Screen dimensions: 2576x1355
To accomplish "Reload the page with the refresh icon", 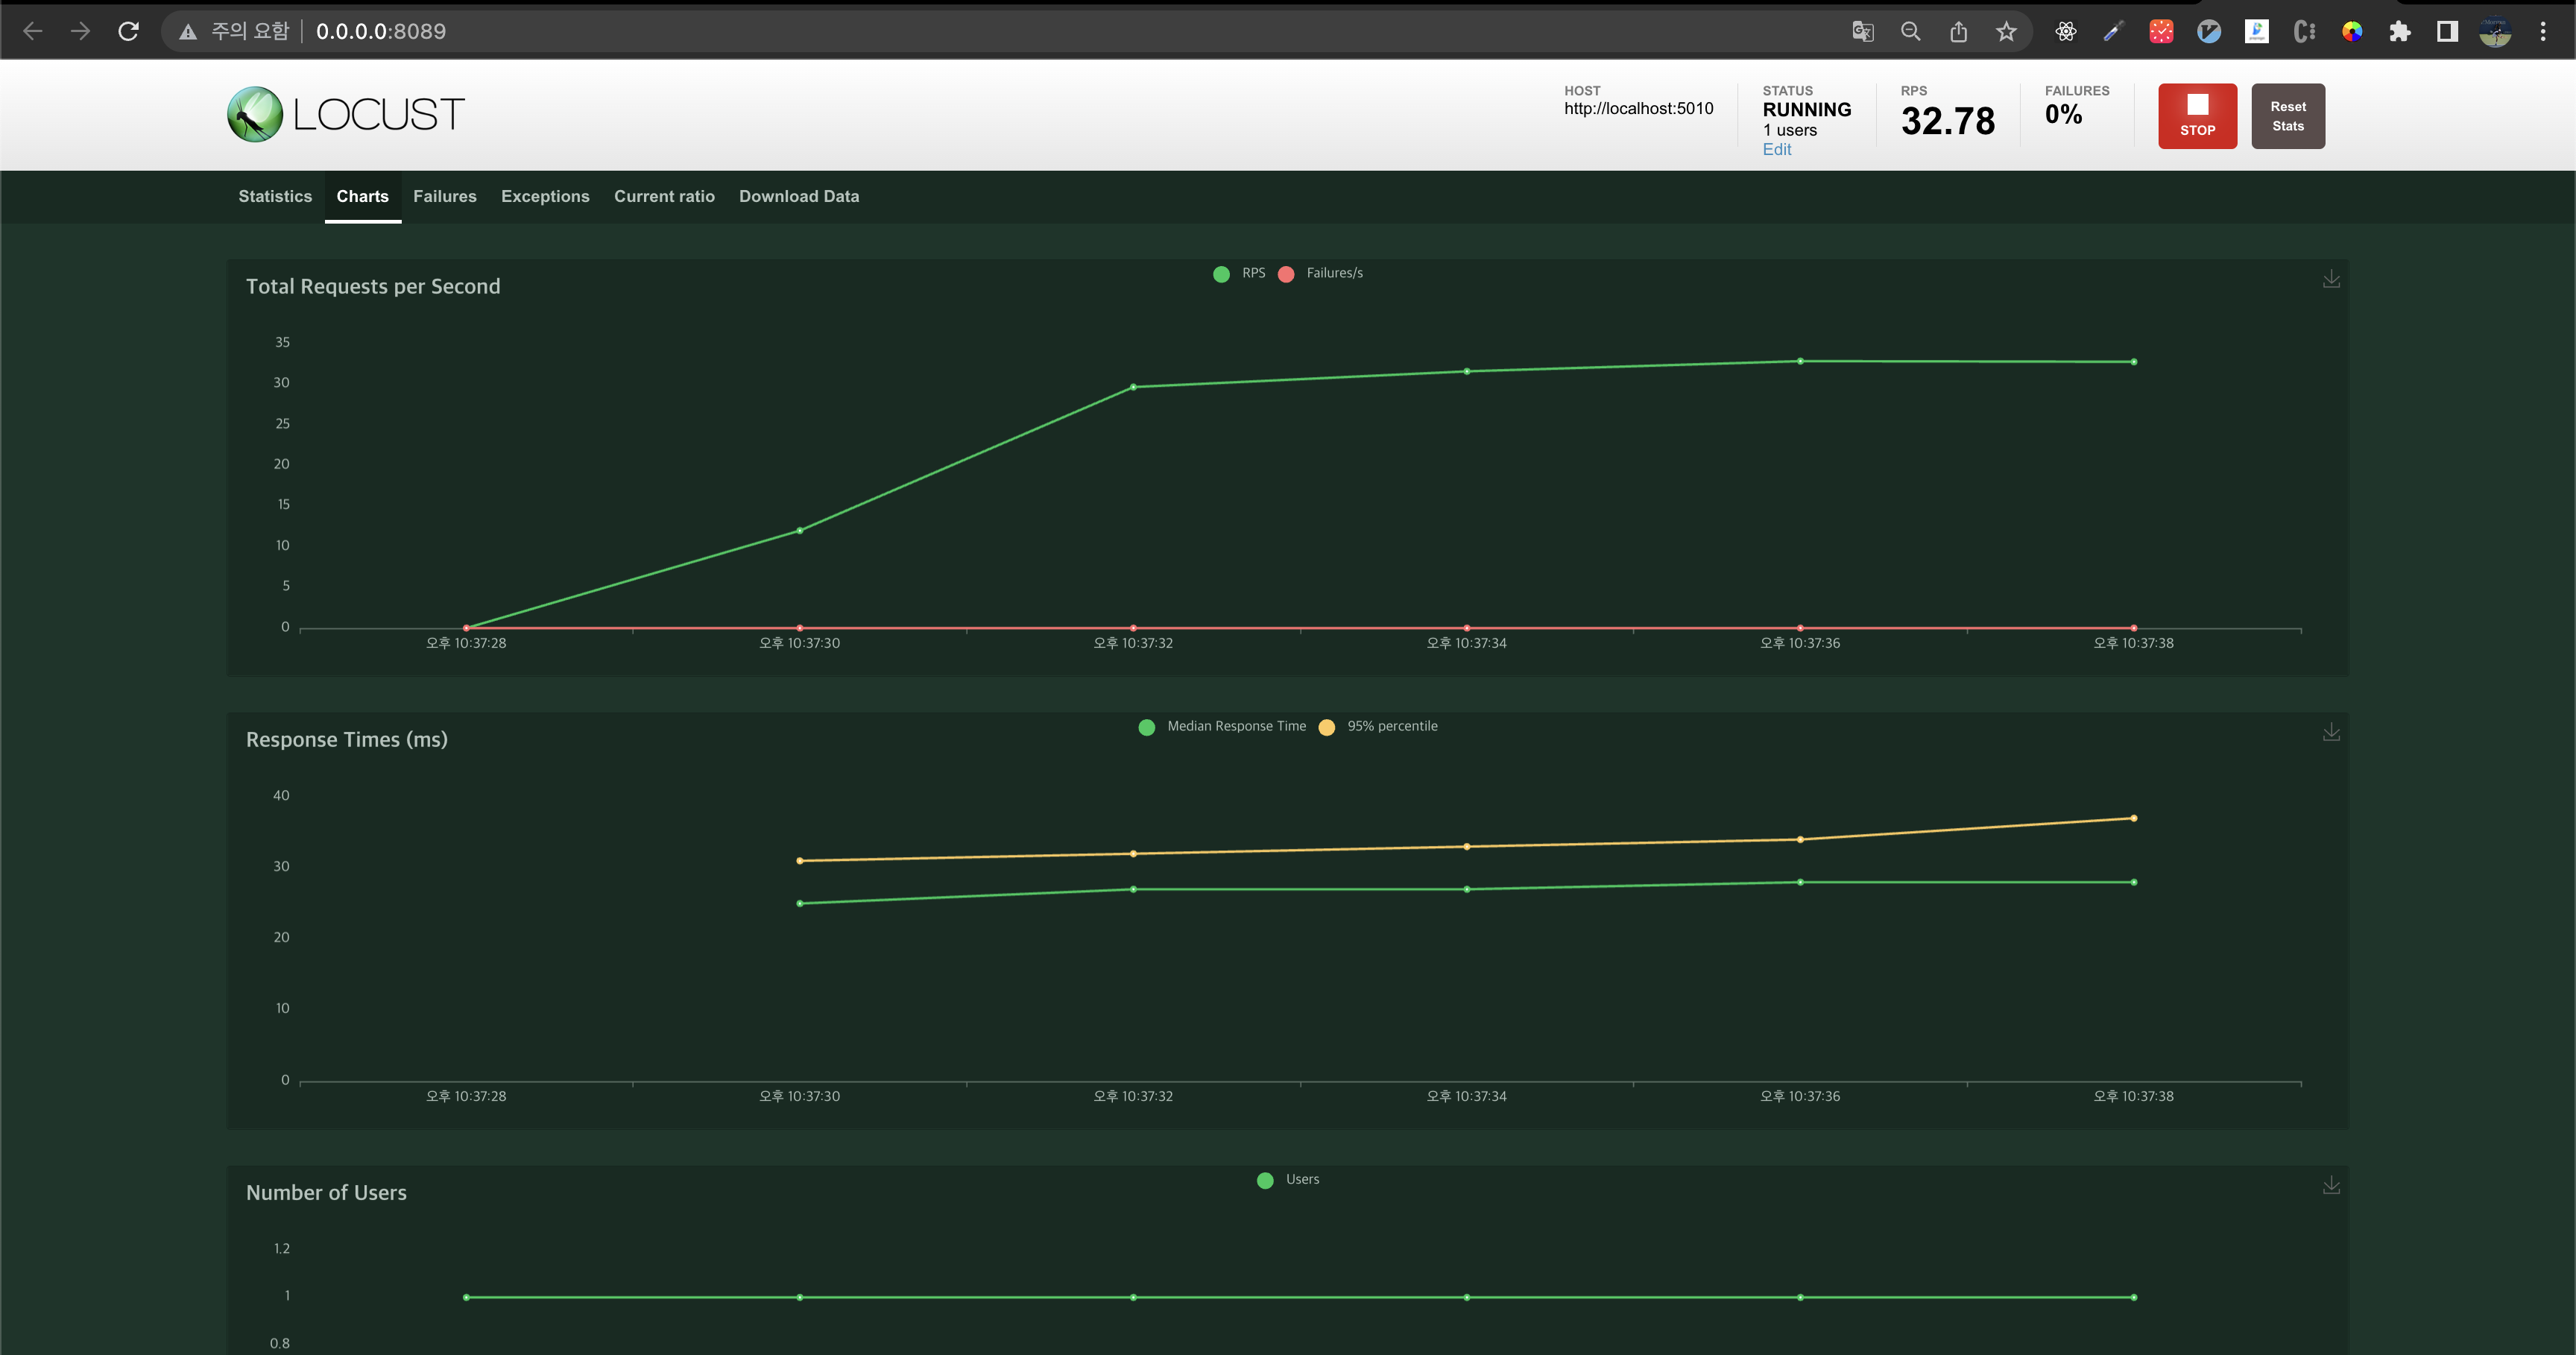I will tap(128, 31).
